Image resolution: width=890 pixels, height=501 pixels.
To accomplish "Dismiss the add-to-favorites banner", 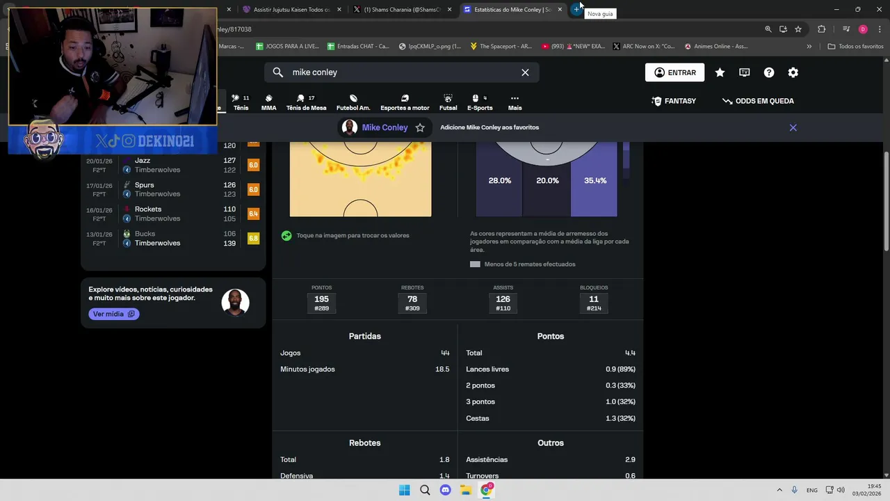I will [793, 127].
